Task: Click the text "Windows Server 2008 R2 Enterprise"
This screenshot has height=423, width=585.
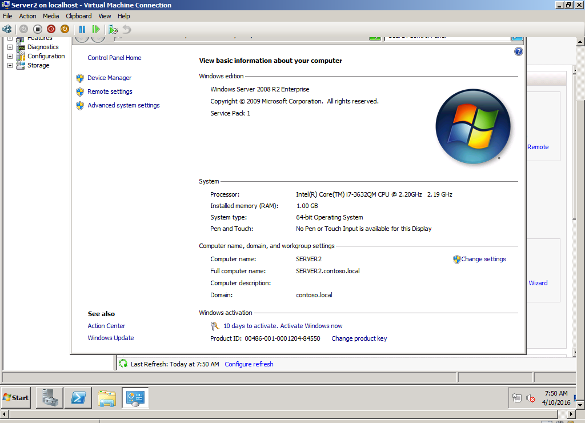Action: [260, 89]
